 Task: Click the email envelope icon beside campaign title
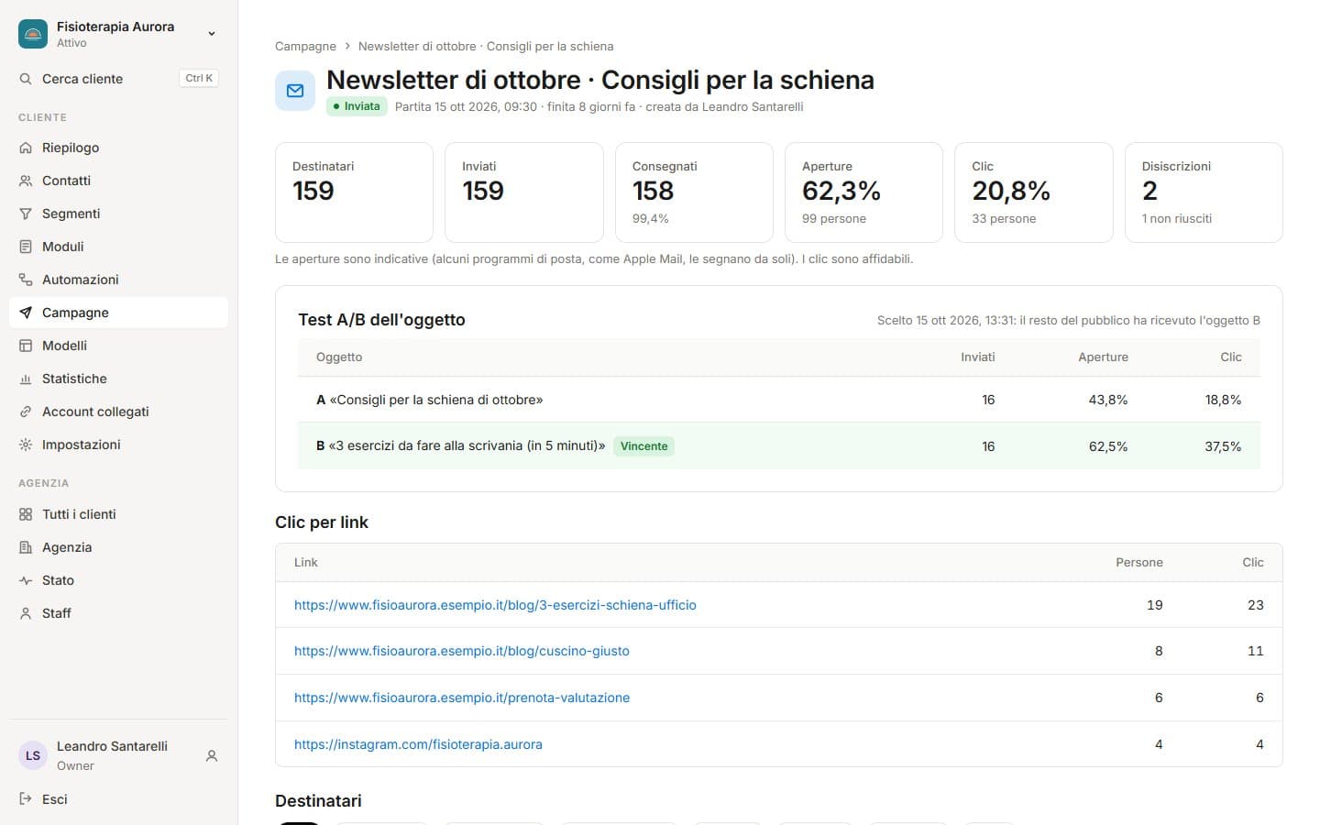click(295, 91)
